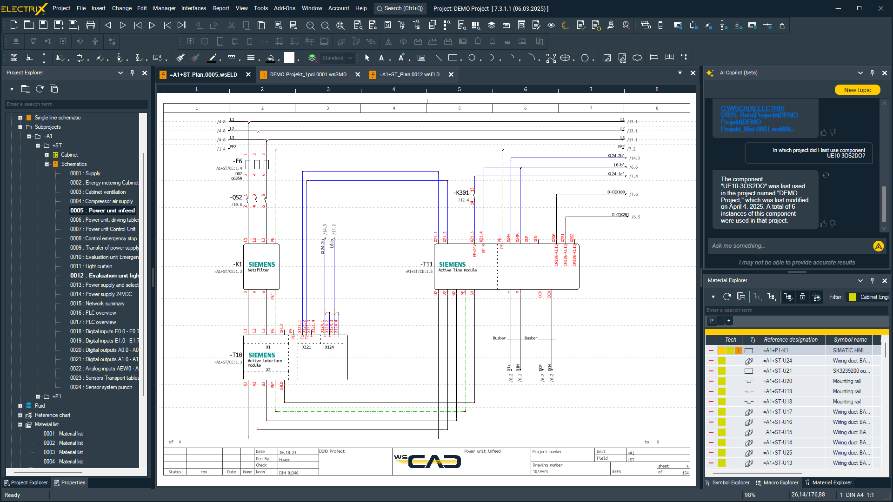The width and height of the screenshot is (893, 502).
Task: Click the Print icon in toolbar
Action: [91, 25]
